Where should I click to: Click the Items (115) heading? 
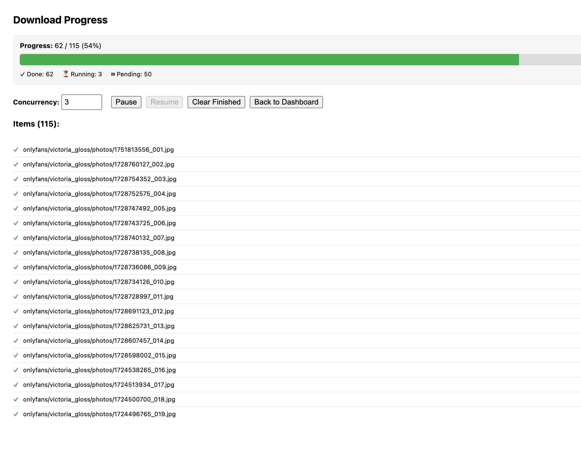36,123
